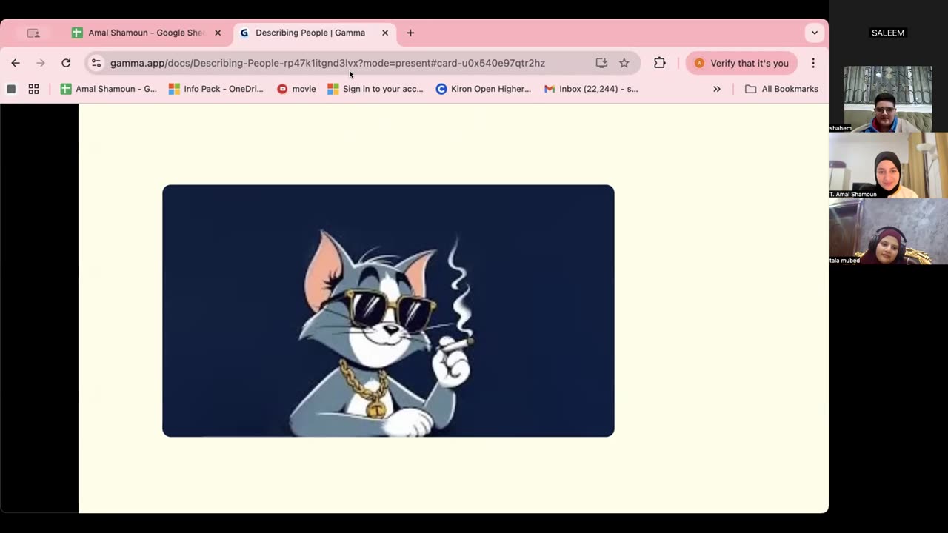Viewport: 948px width, 533px height.
Task: Open Info Pack - OneDrive bookmark
Action: tap(216, 89)
